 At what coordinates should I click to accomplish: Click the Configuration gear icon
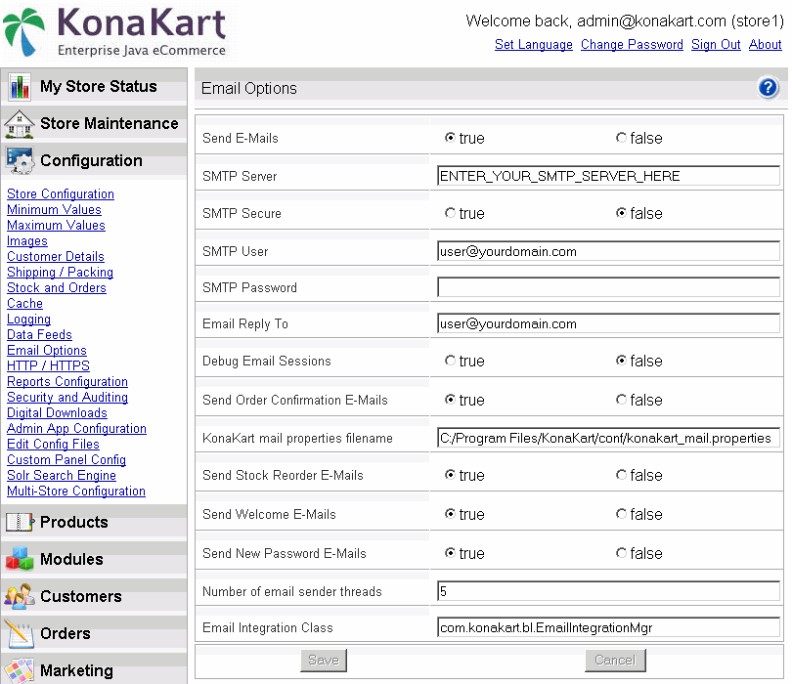(x=21, y=160)
